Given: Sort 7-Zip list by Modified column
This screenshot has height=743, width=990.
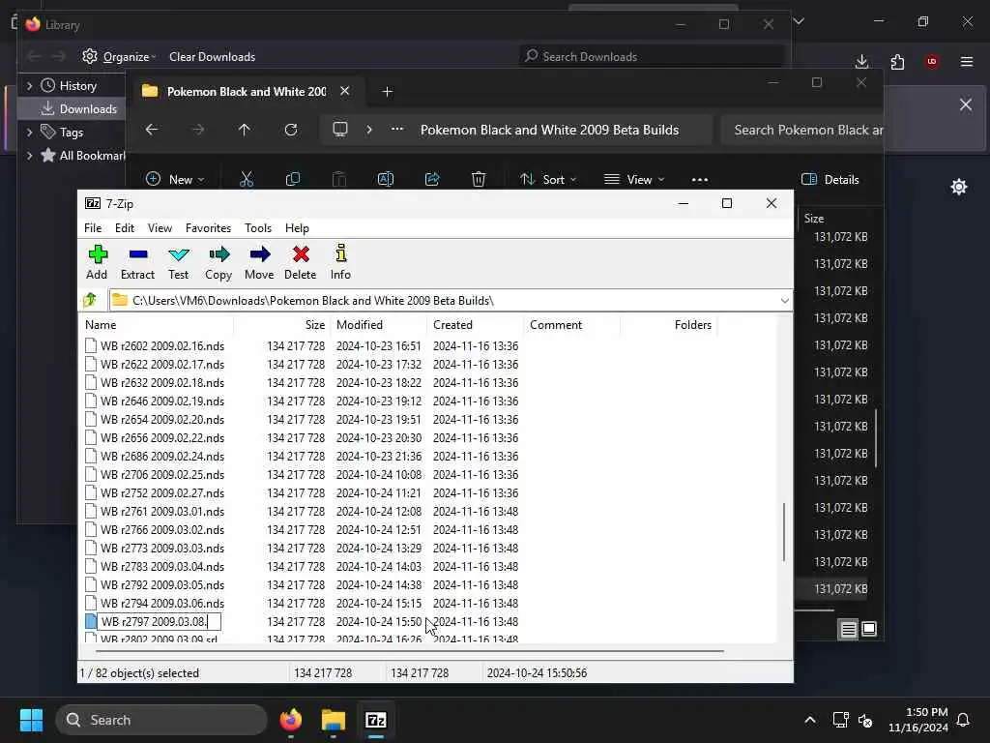Looking at the screenshot, I should [379, 325].
